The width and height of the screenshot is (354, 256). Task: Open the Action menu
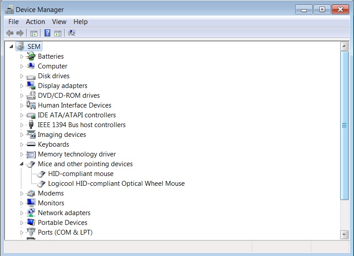tap(35, 22)
